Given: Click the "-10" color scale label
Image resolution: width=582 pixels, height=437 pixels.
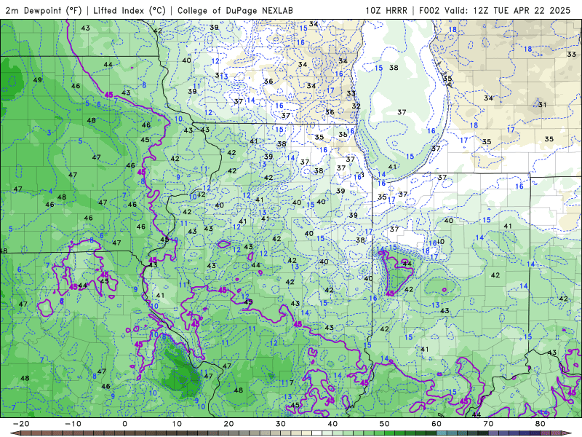Looking at the screenshot, I should pyautogui.click(x=73, y=424).
